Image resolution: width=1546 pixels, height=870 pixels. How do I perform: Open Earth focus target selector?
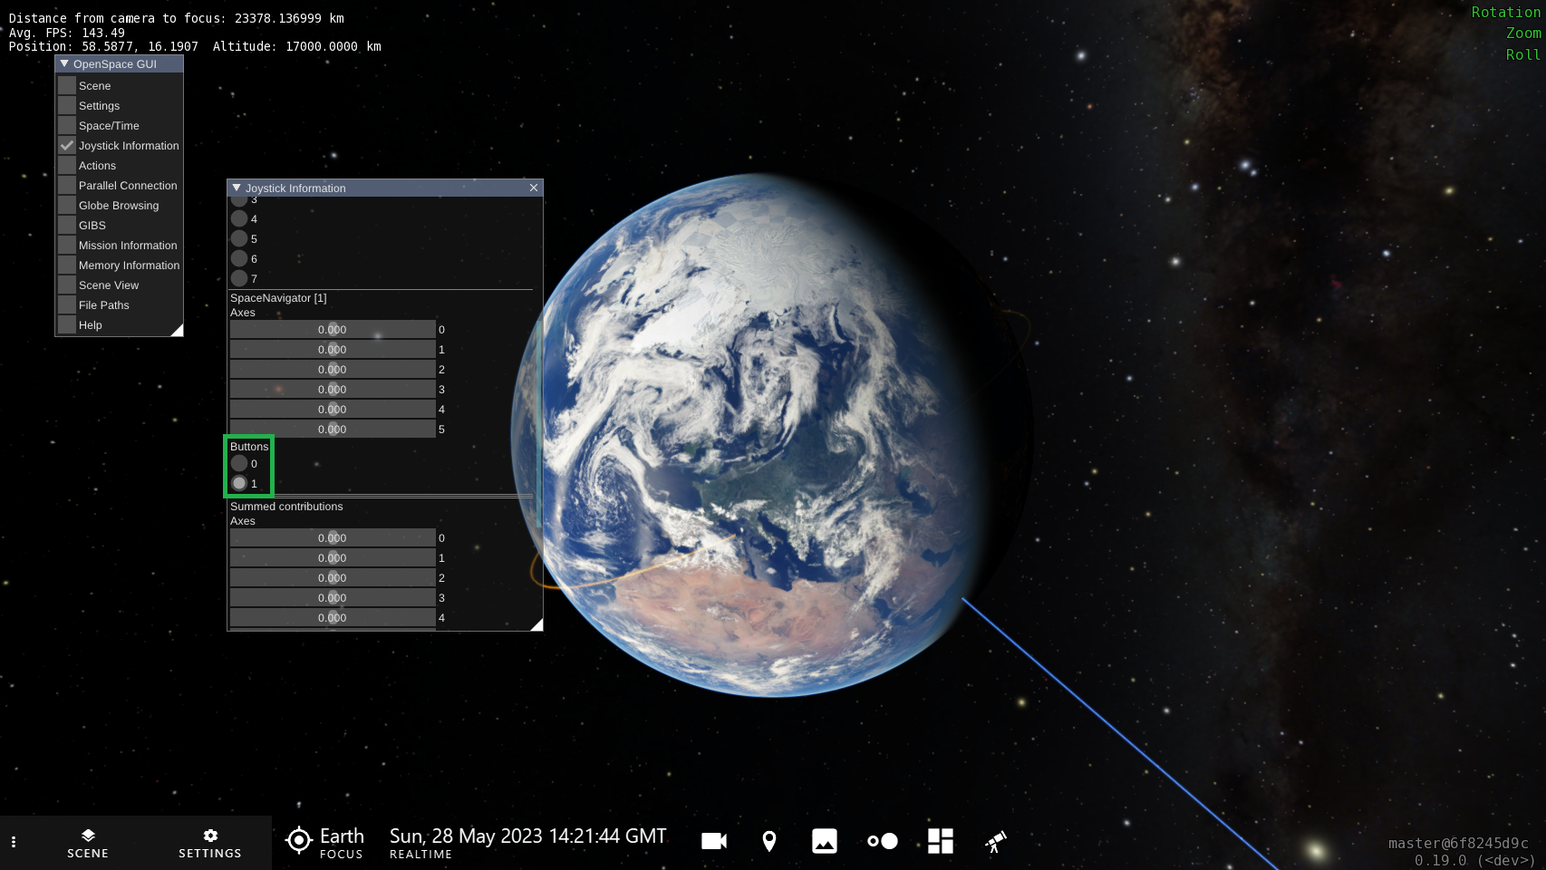point(324,842)
